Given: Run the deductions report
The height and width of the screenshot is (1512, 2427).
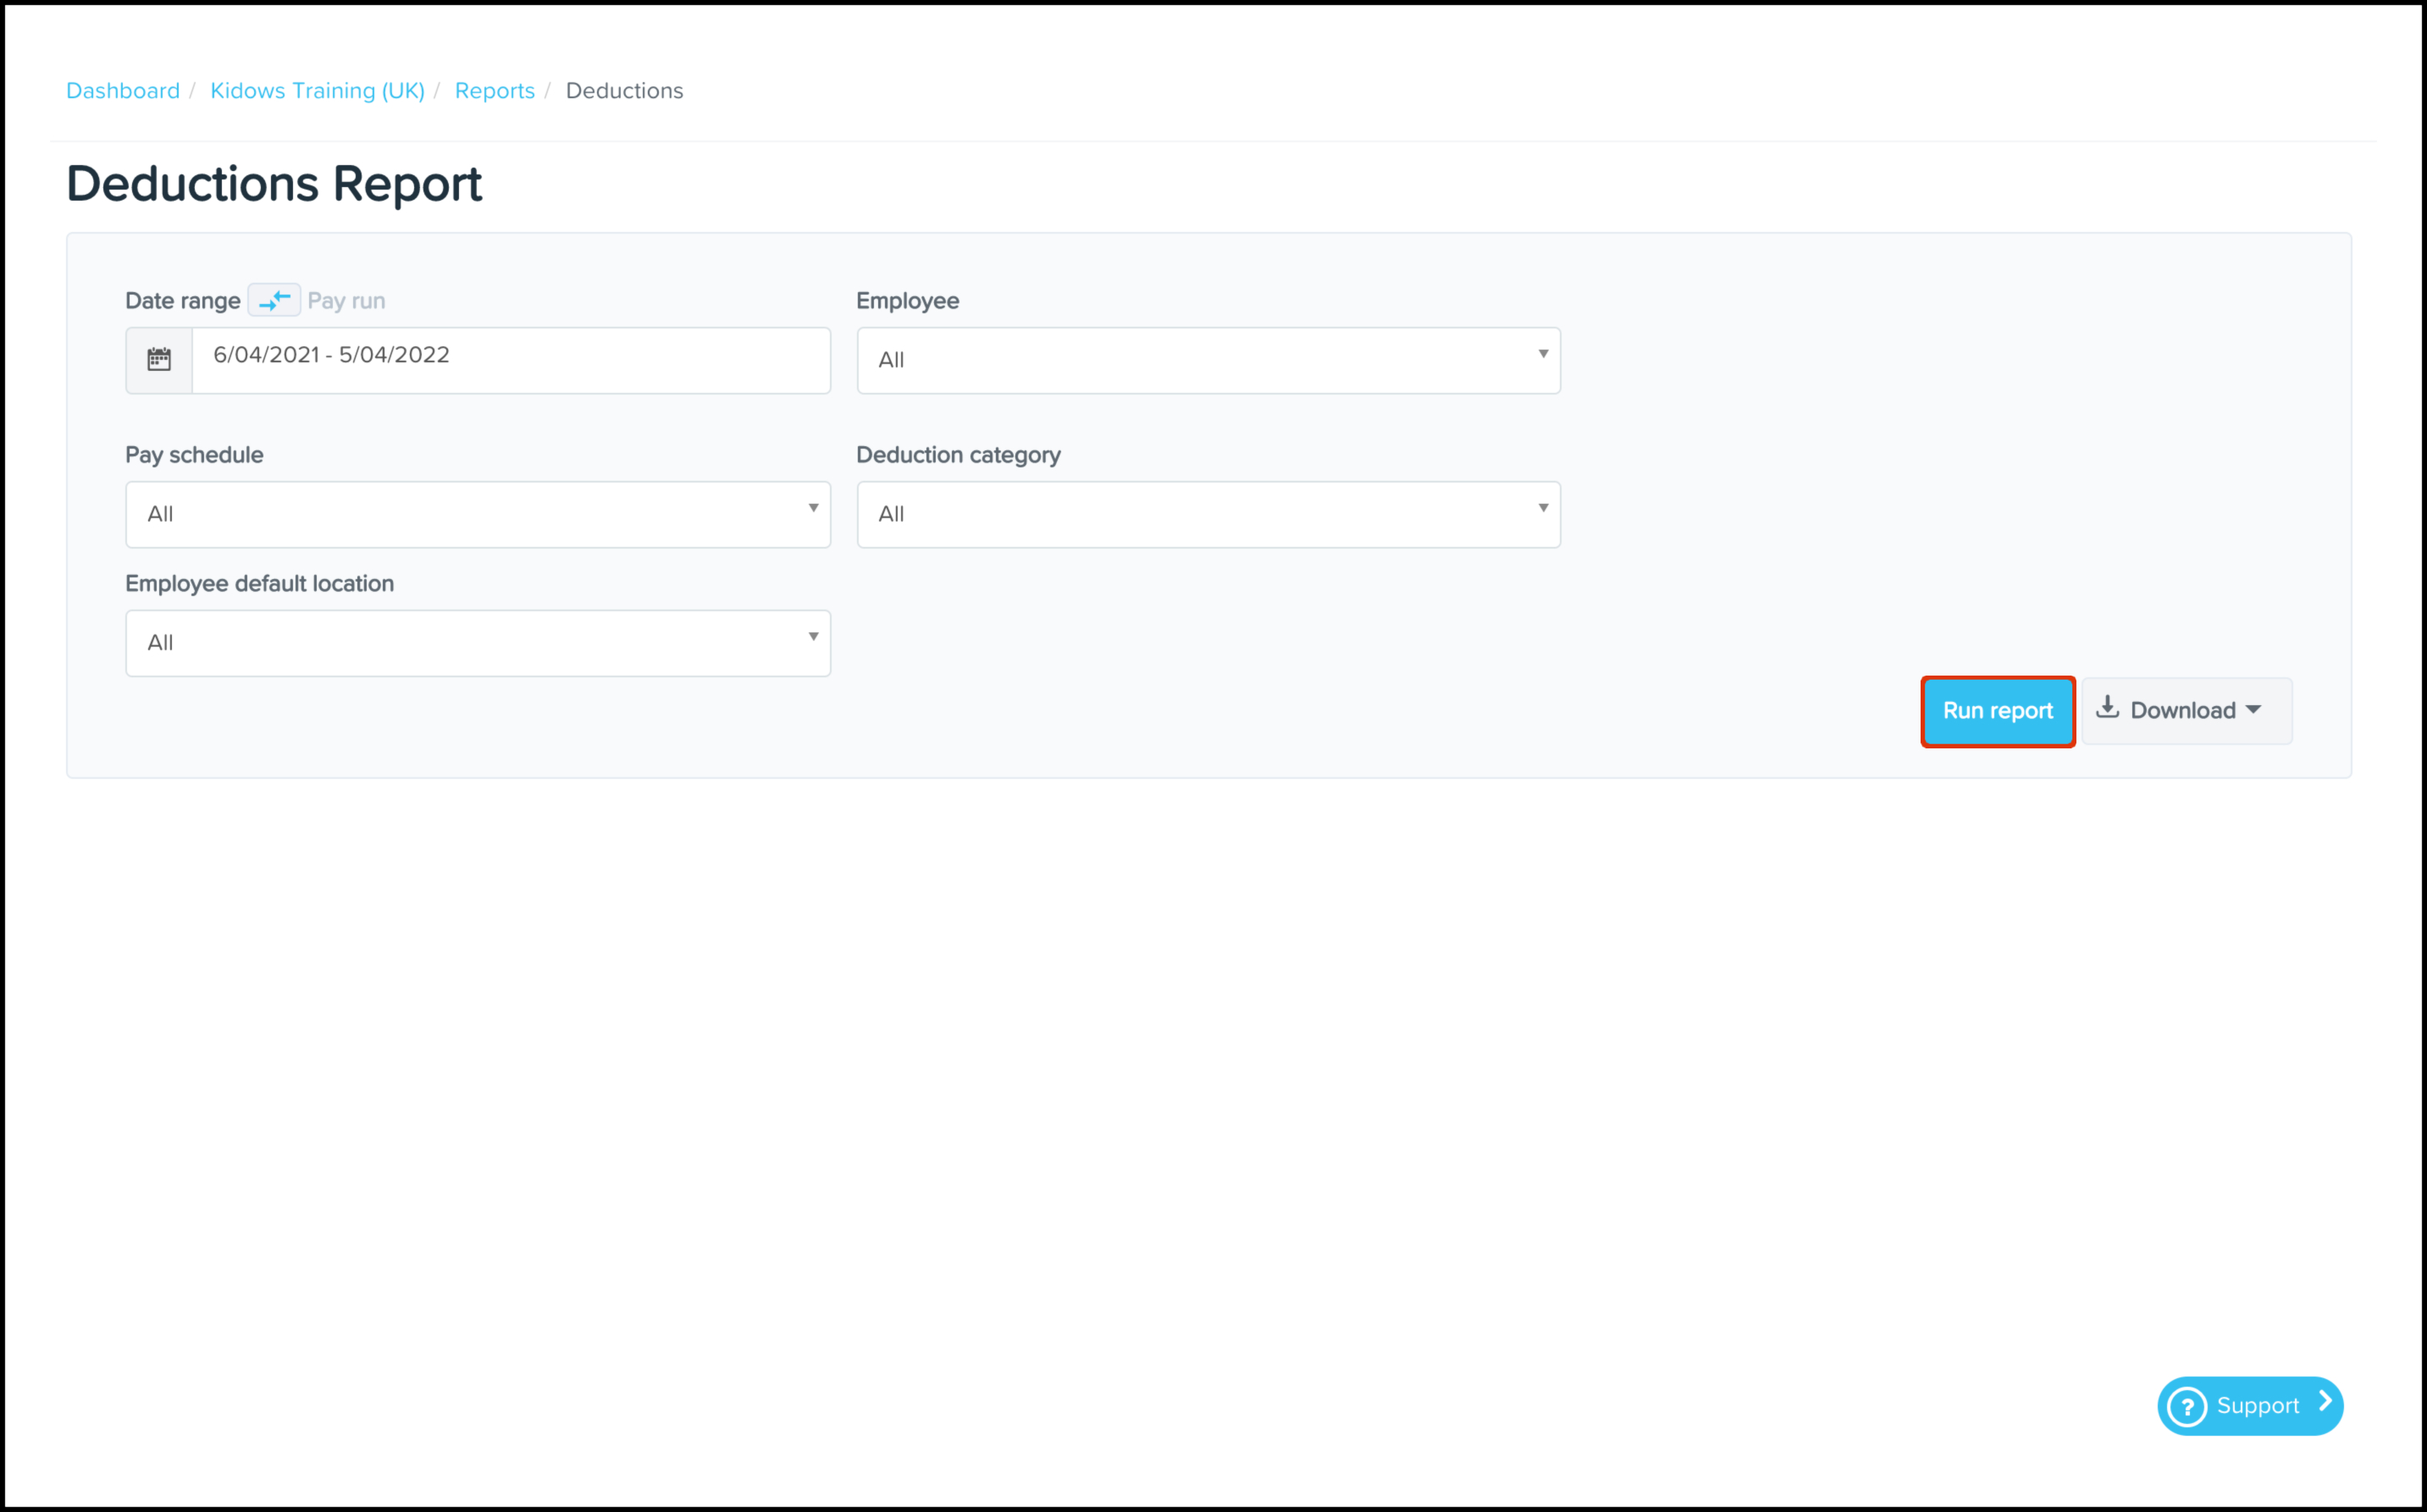Looking at the screenshot, I should [1997, 711].
